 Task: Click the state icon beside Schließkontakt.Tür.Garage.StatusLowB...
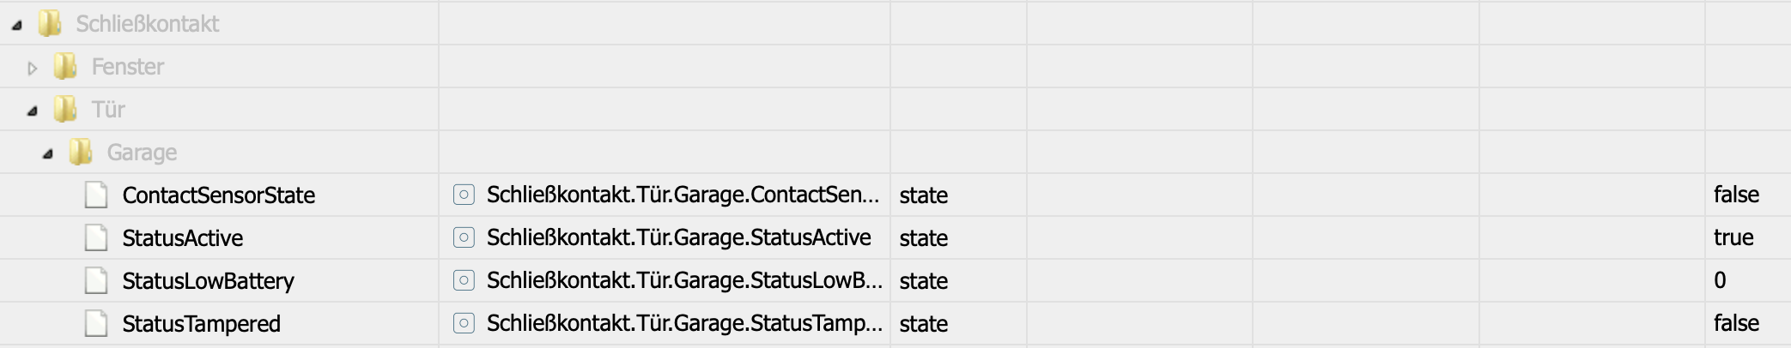click(464, 280)
